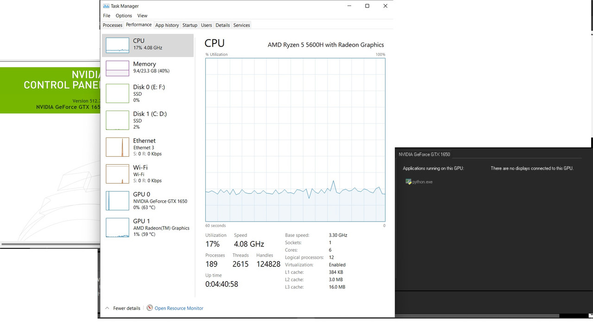Click the Base speed 3.30 GHz value
This screenshot has height=333, width=593.
(338, 235)
